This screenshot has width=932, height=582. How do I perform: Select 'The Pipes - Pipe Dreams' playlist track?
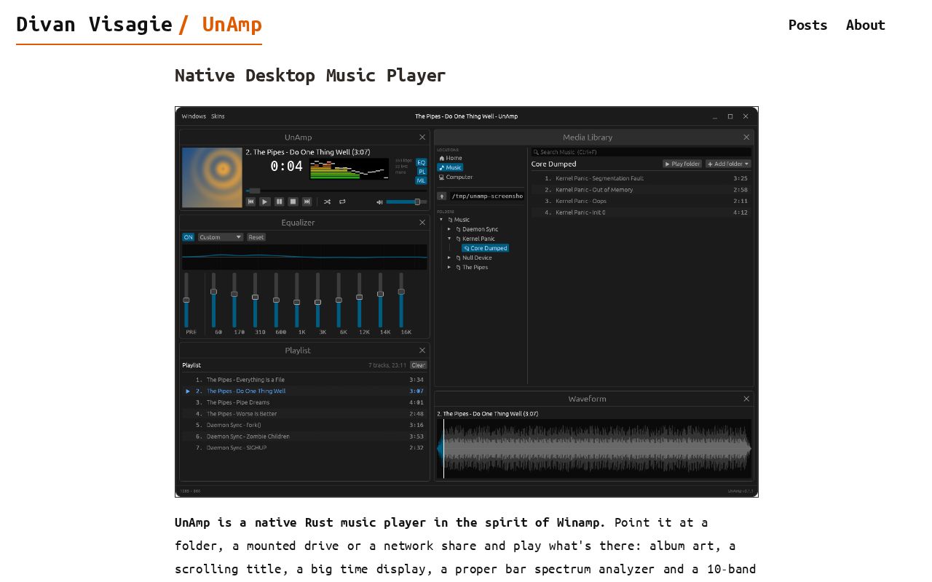[x=304, y=402]
